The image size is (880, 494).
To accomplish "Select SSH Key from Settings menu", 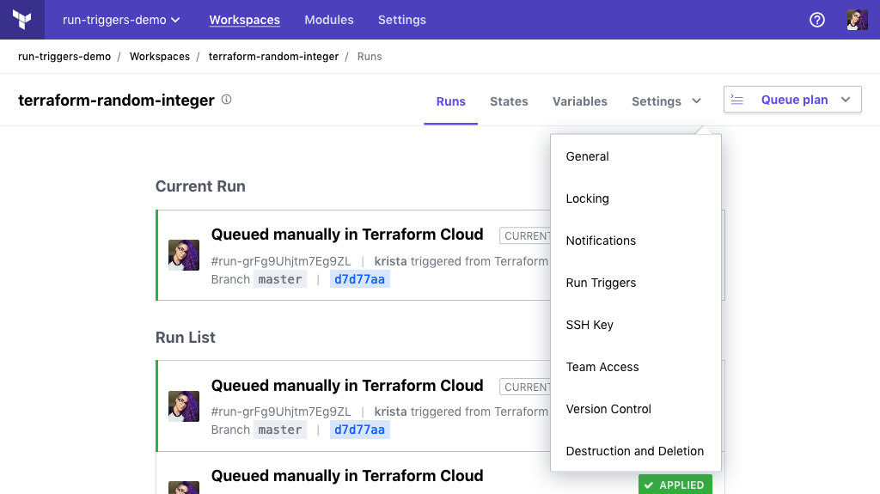I will pos(636,325).
